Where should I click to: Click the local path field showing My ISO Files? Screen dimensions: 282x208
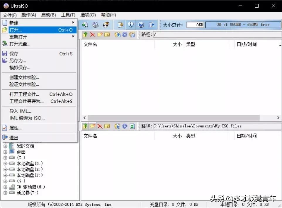[x=215, y=126]
